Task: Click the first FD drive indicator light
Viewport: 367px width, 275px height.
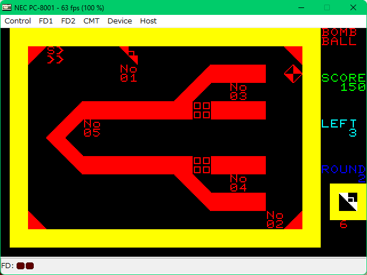Action: [x=21, y=266]
